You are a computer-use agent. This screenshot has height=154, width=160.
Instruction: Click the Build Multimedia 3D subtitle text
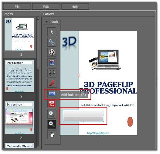pos(108,105)
